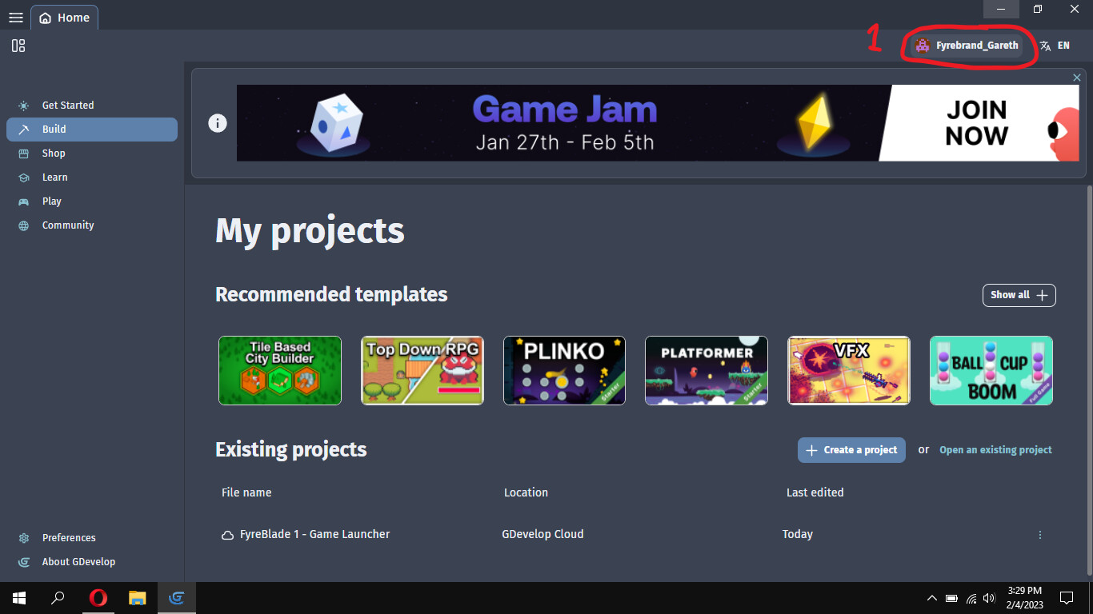The height and width of the screenshot is (614, 1093).
Task: Click Show all templates button
Action: pos(1019,295)
